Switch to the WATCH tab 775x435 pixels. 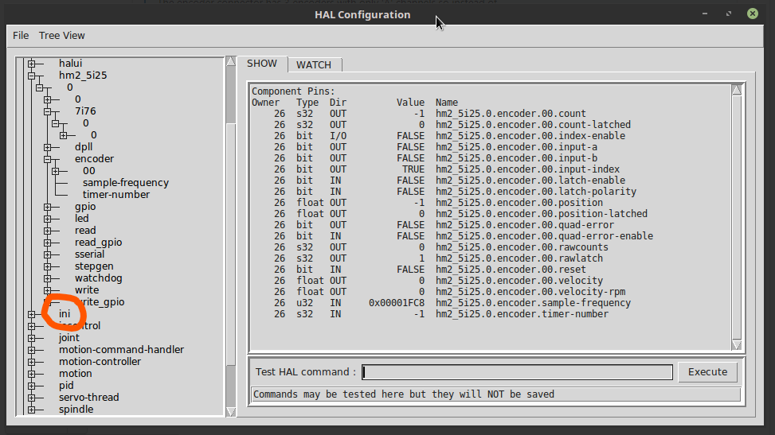[x=314, y=64]
